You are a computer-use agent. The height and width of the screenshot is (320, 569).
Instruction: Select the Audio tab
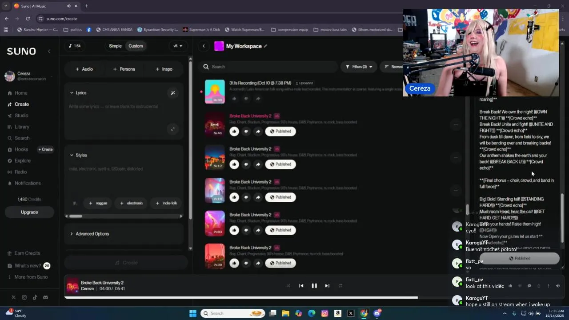pyautogui.click(x=84, y=69)
